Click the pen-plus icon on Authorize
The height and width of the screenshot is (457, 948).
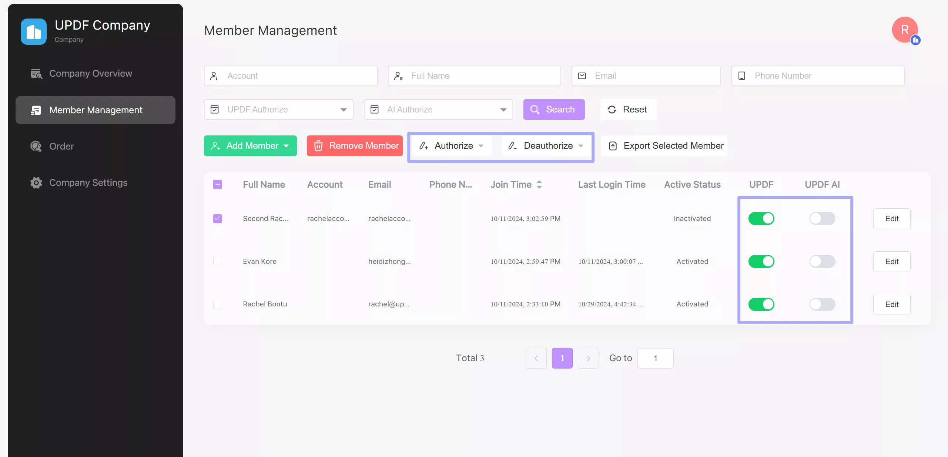coord(424,146)
